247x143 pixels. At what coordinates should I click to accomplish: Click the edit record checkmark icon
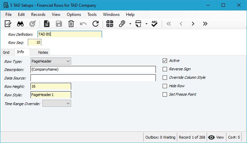point(8,24)
